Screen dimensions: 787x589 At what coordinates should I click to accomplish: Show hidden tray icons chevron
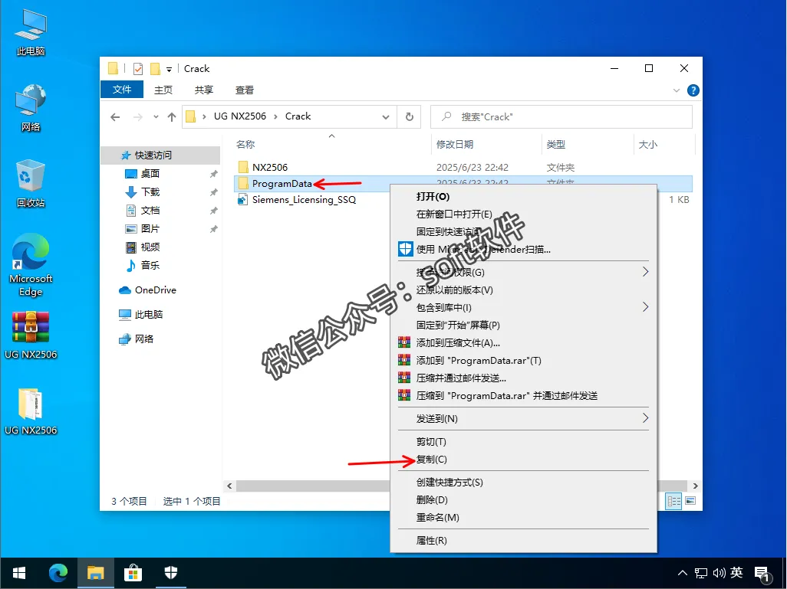(x=682, y=573)
